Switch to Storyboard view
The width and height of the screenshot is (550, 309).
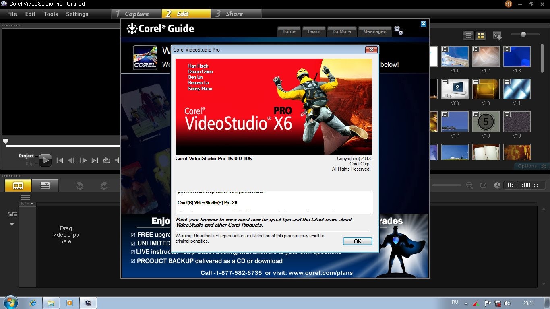[18, 185]
